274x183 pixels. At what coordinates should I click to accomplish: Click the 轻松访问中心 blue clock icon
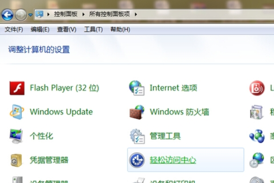pyautogui.click(x=137, y=160)
